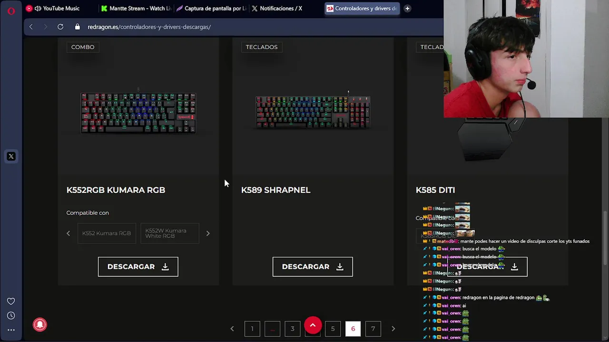Go to pagination page 3
Image resolution: width=609 pixels, height=342 pixels.
(x=293, y=329)
